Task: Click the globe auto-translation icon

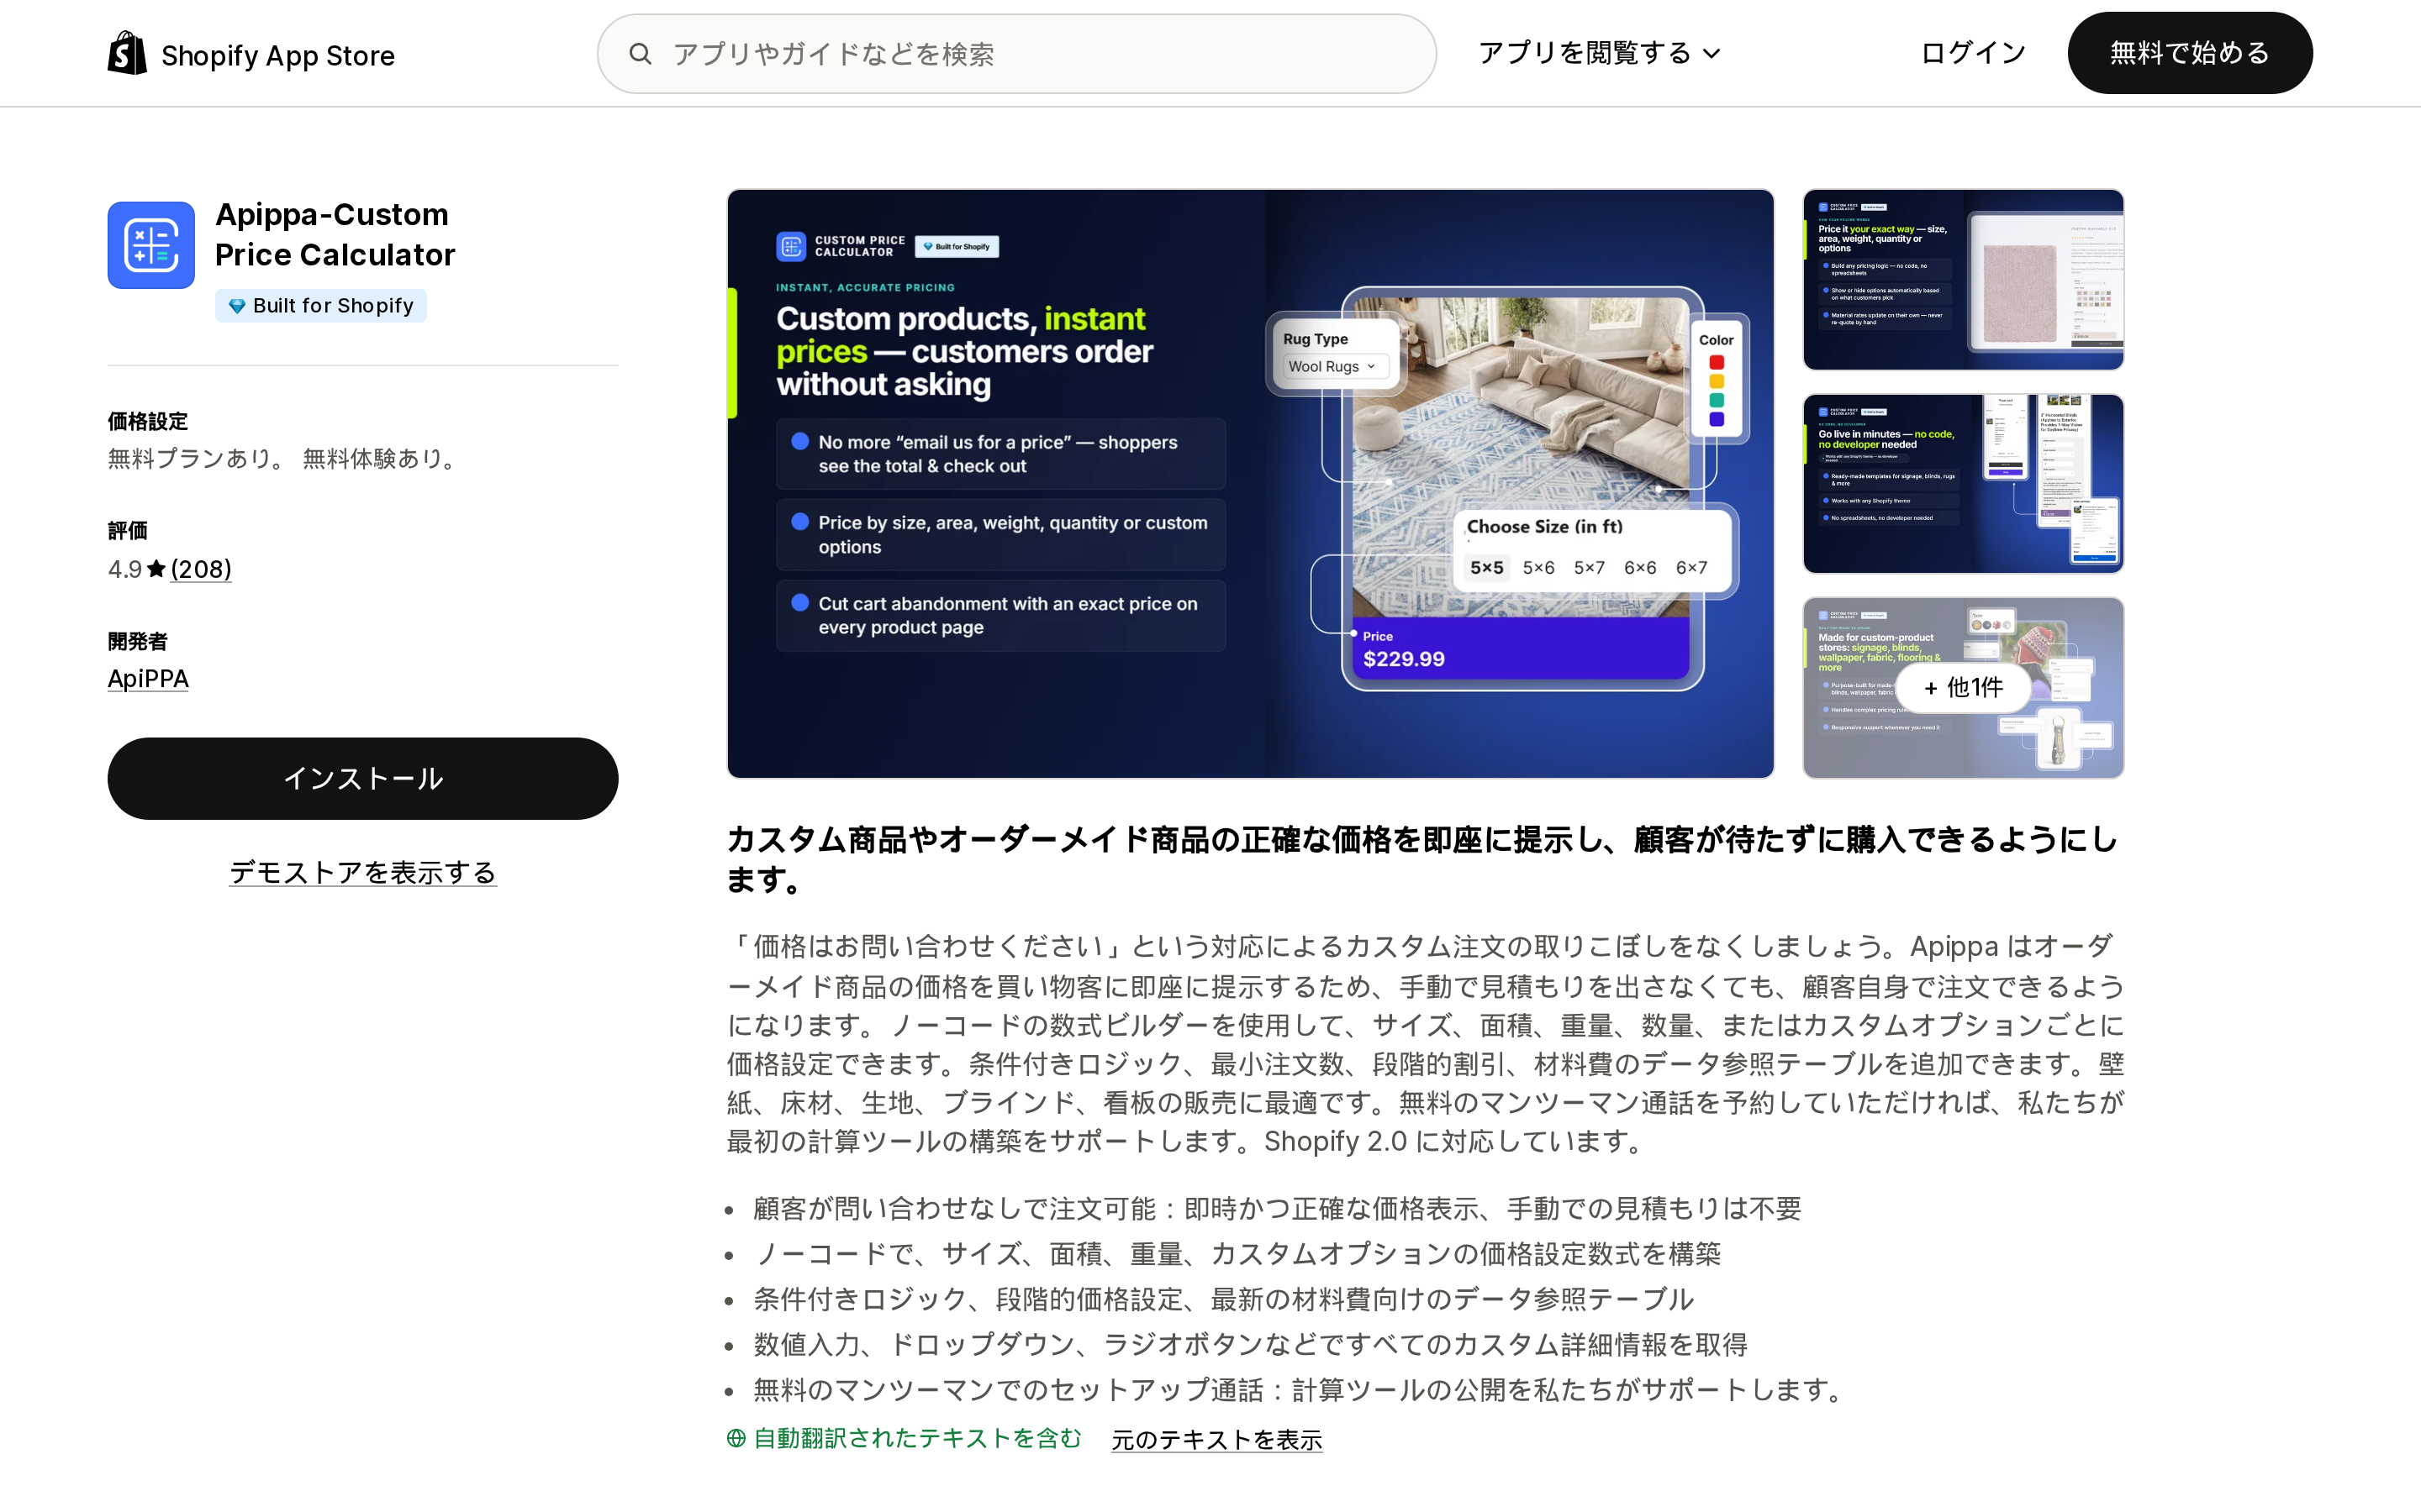Action: 736,1438
